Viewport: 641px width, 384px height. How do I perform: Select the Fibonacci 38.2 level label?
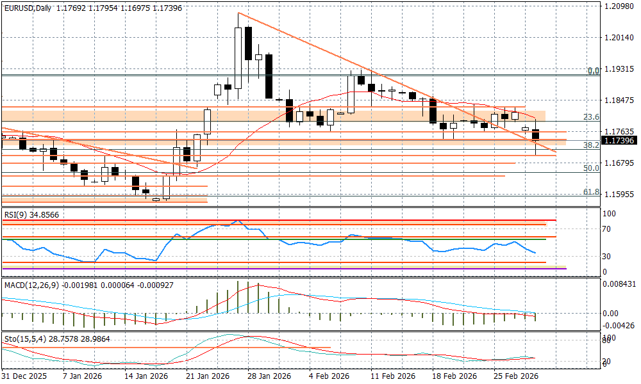(x=591, y=145)
